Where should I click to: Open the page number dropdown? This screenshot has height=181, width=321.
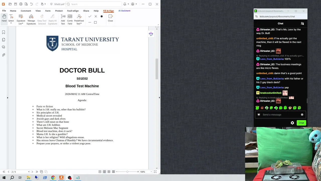29,172
